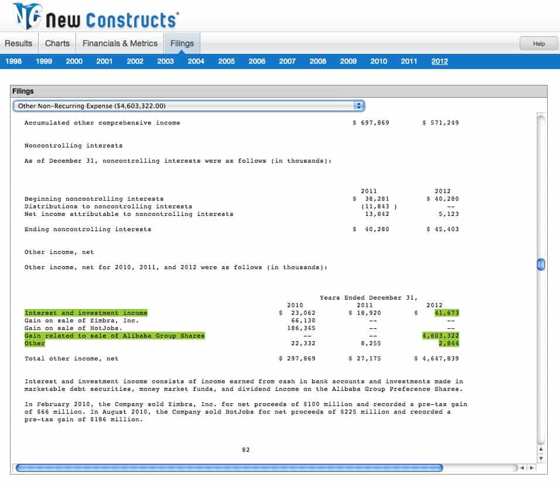Select year 2011 in the blue bar
The height and width of the screenshot is (488, 560).
coord(409,61)
